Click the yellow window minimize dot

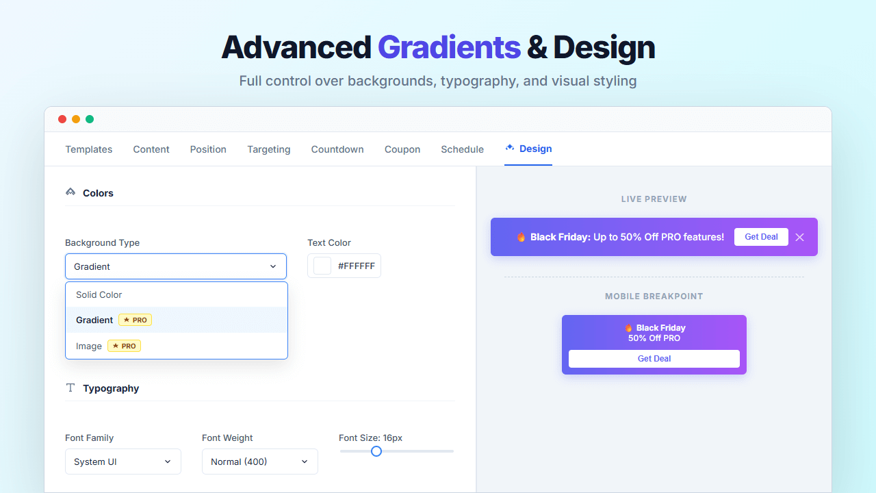tap(76, 119)
